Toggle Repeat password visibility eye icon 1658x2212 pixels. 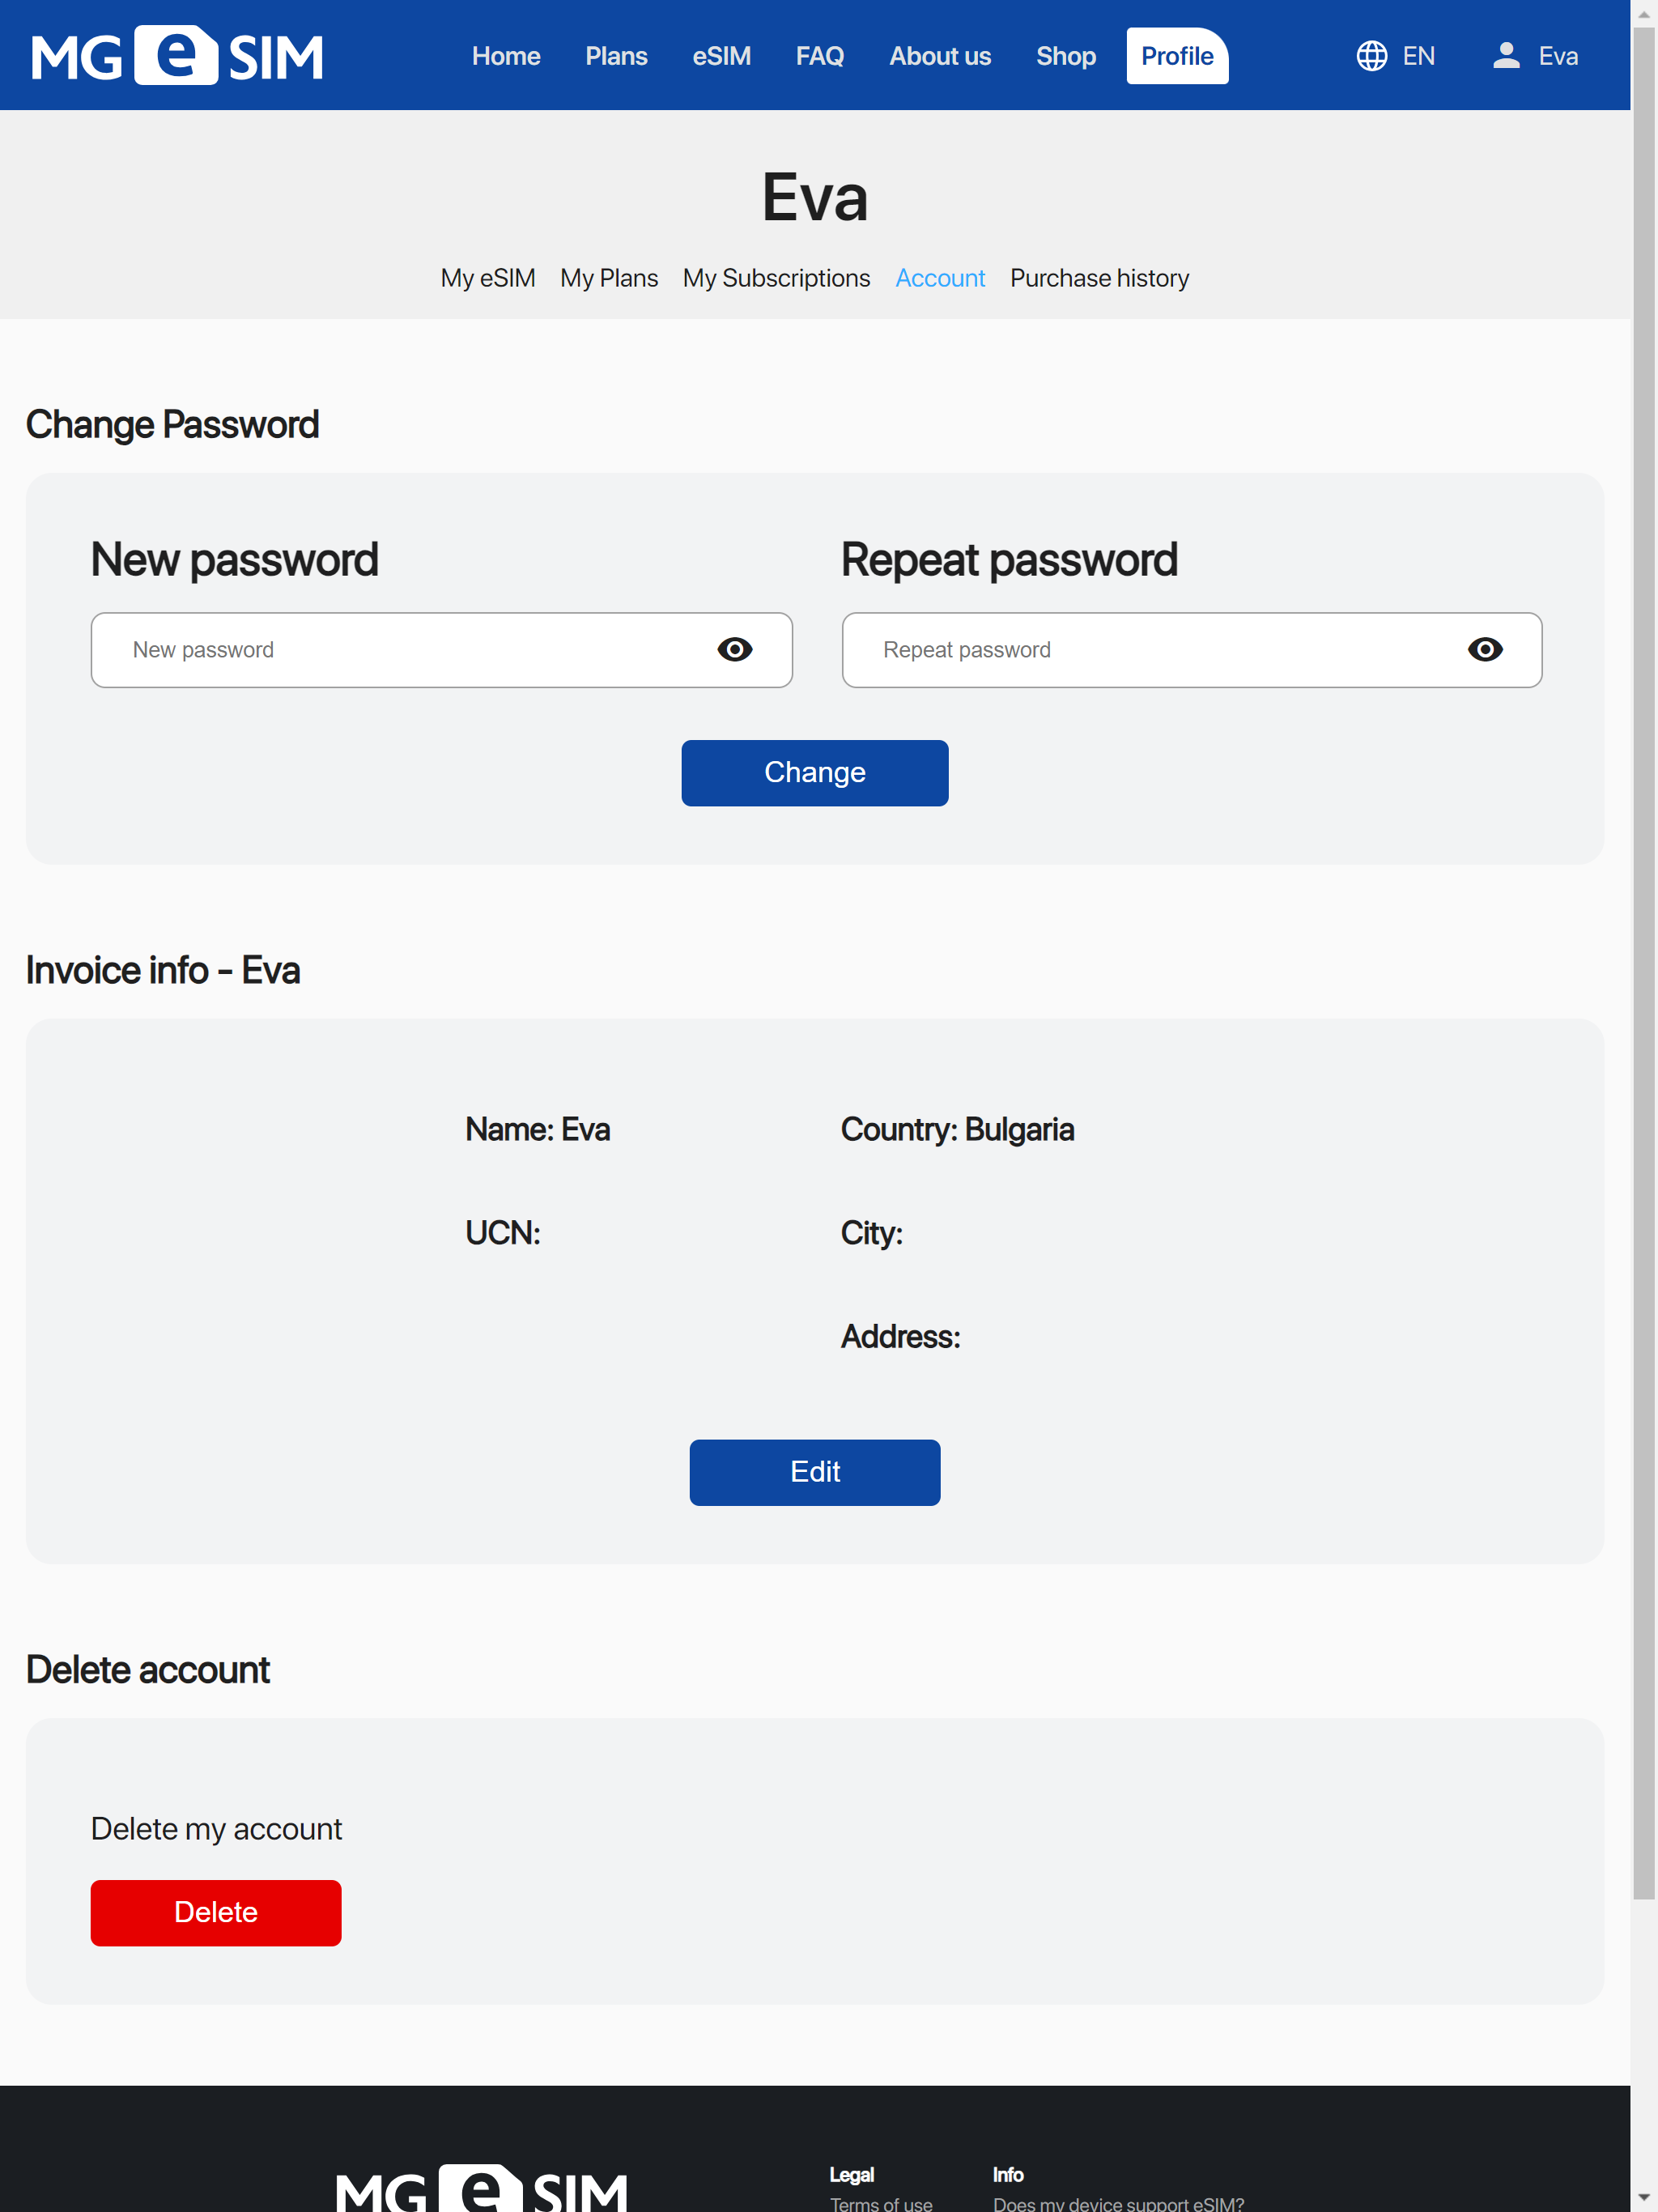coord(1485,650)
